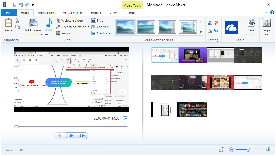Customize Quick Access Toolbar dropdown
Viewport: 276px width, 156px height.
pyautogui.click(x=33, y=5)
